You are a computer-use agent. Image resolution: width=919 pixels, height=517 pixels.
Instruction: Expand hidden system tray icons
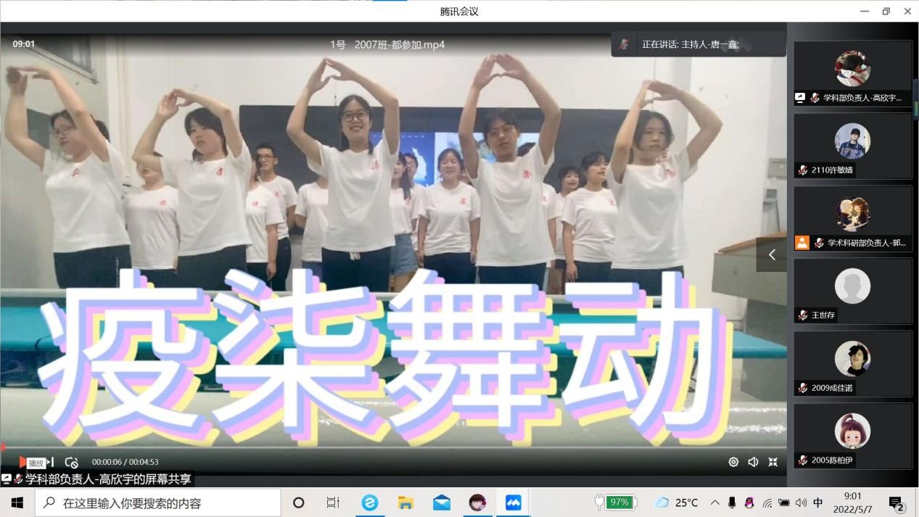(x=715, y=502)
